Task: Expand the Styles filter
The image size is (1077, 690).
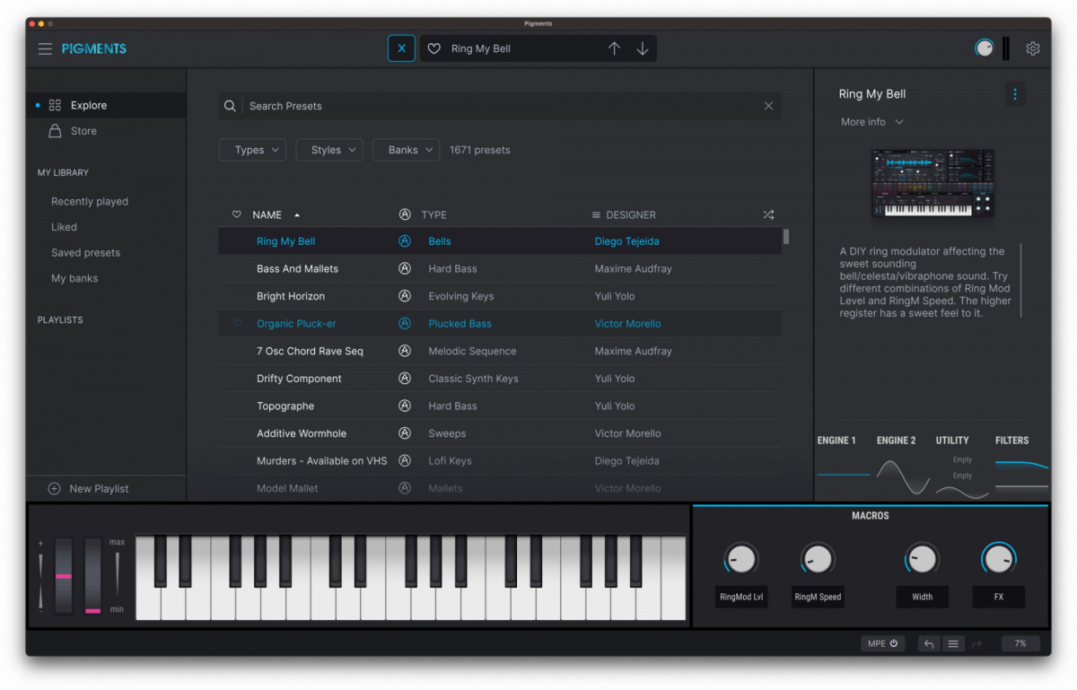Action: click(x=328, y=150)
